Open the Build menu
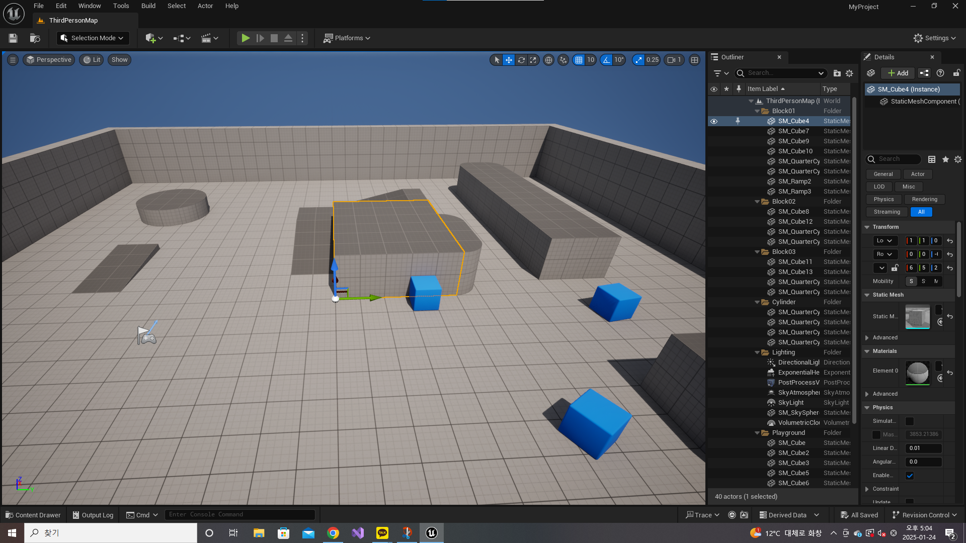This screenshot has width=966, height=543. (x=148, y=6)
